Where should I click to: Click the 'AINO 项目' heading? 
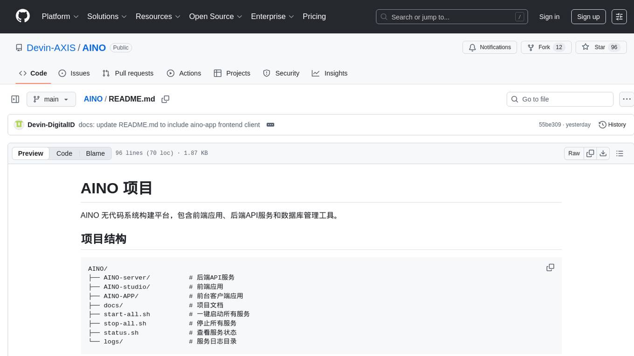[x=117, y=188]
